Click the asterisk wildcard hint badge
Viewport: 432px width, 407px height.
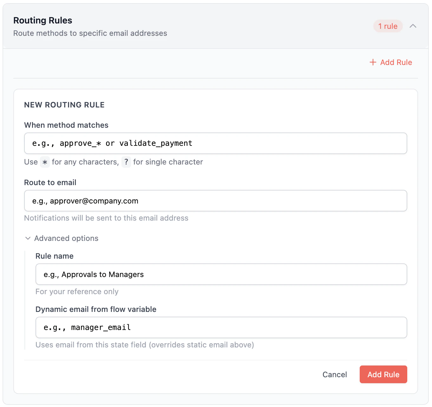tap(44, 162)
